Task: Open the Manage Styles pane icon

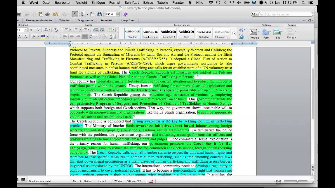Action: 241,37
